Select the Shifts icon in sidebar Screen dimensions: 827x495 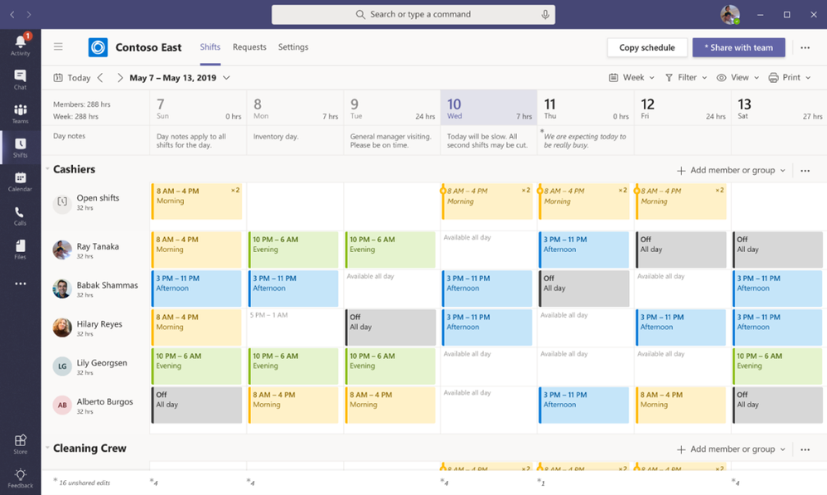[20, 148]
